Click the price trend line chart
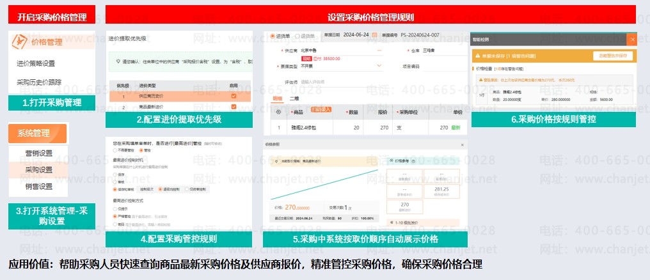This screenshot has height=280, width=650. pyautogui.click(x=324, y=184)
